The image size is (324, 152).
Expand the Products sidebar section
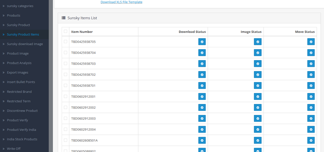[13, 15]
